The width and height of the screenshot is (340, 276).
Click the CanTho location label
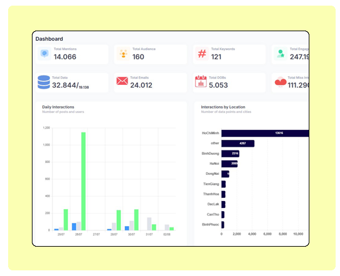click(x=213, y=214)
